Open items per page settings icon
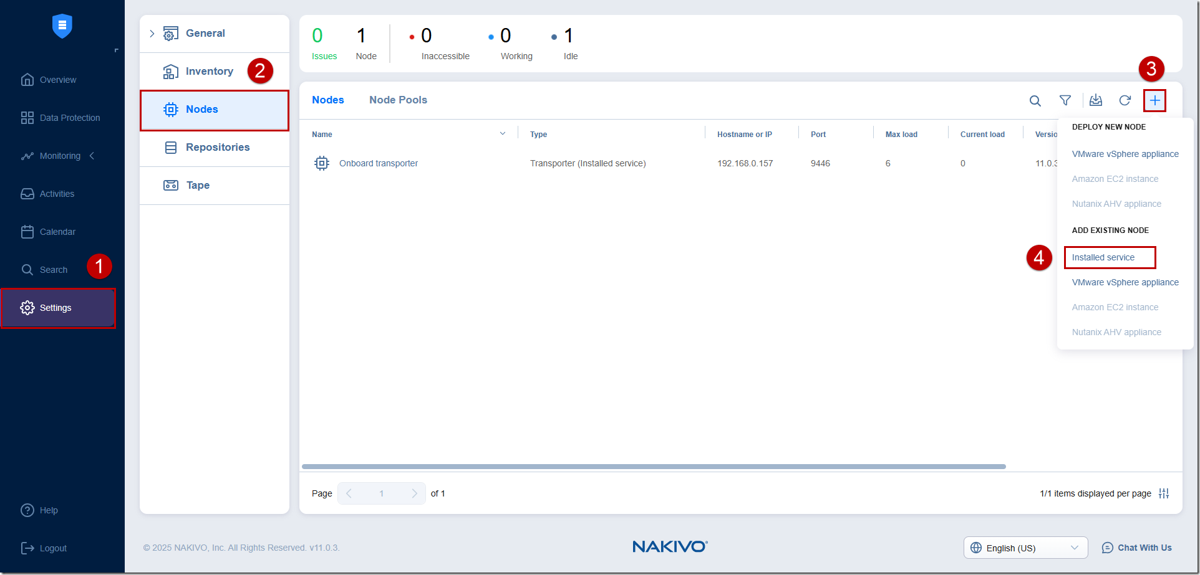The image size is (1200, 575). pyautogui.click(x=1164, y=493)
